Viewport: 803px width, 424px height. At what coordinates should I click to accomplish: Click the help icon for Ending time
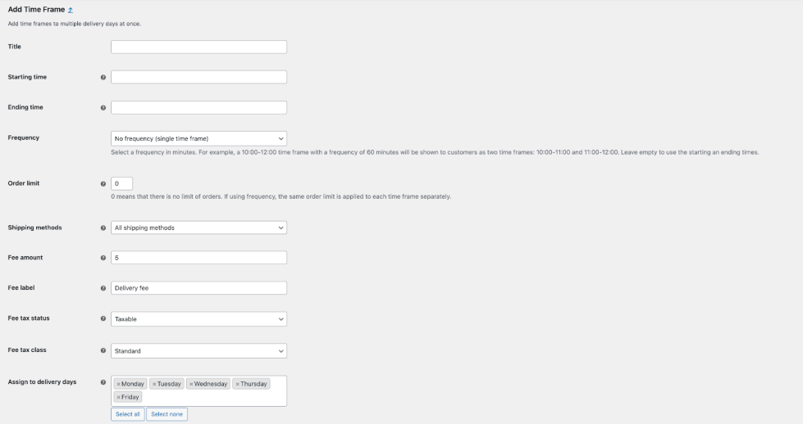(x=103, y=108)
